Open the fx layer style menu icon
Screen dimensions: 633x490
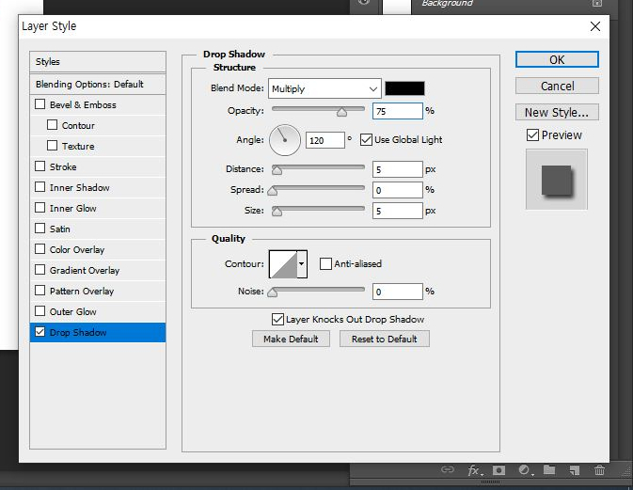(x=474, y=470)
